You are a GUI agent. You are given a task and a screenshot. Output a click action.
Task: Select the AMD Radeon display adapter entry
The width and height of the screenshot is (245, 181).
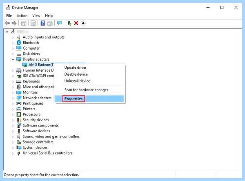(41, 65)
